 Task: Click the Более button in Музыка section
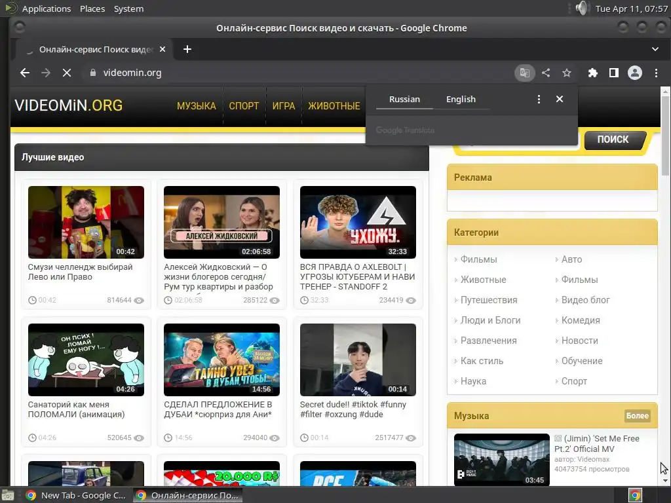point(637,416)
